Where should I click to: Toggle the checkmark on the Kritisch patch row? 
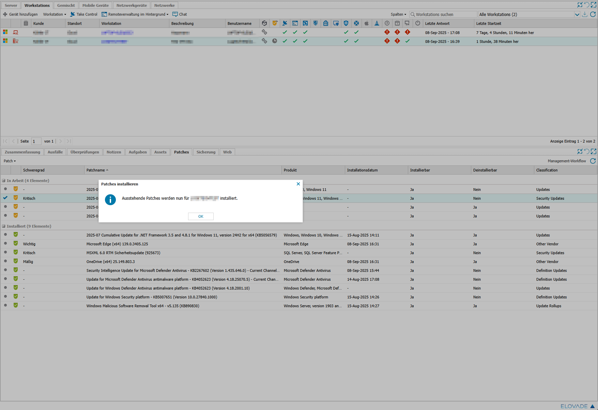(5, 198)
